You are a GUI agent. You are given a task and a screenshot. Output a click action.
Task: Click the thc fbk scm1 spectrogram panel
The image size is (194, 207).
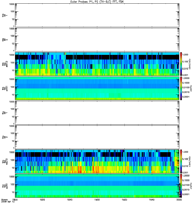point(97,186)
